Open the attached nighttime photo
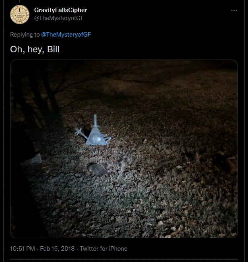The width and height of the screenshot is (248, 262). [124, 149]
